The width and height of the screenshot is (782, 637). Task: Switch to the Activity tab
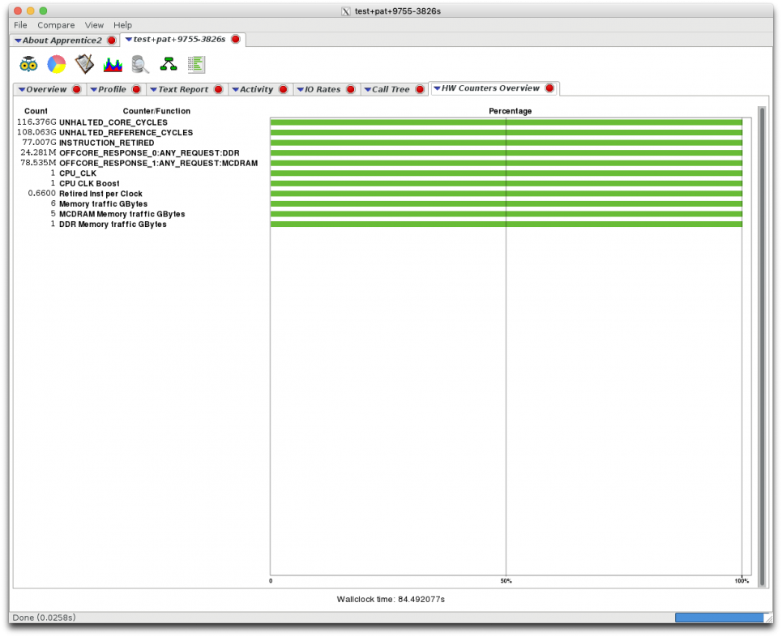coord(256,89)
